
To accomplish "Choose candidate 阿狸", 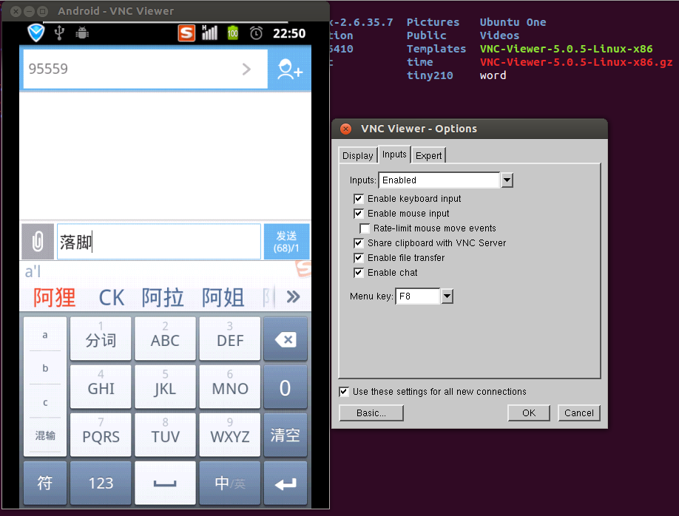I will click(x=55, y=297).
